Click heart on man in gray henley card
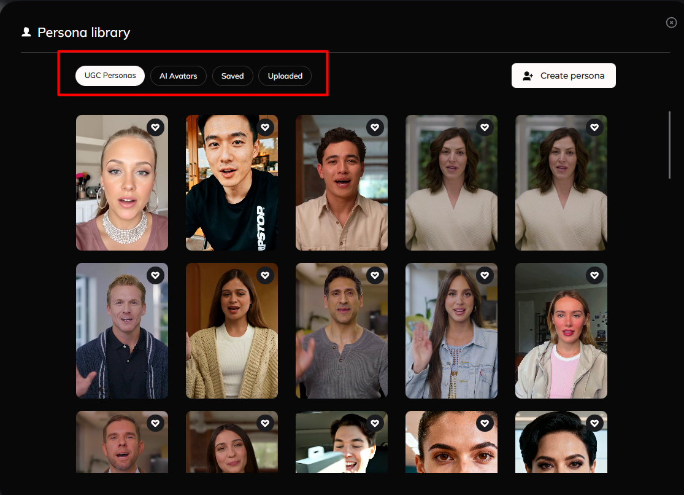 pos(375,275)
